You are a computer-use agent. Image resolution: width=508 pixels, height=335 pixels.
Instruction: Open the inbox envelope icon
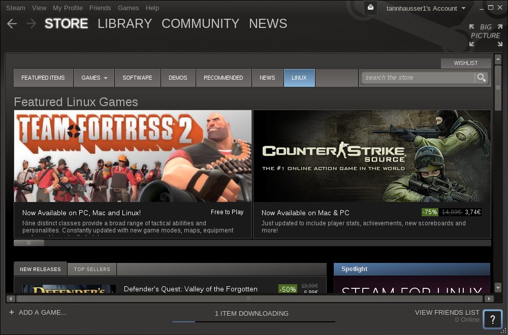[x=371, y=8]
